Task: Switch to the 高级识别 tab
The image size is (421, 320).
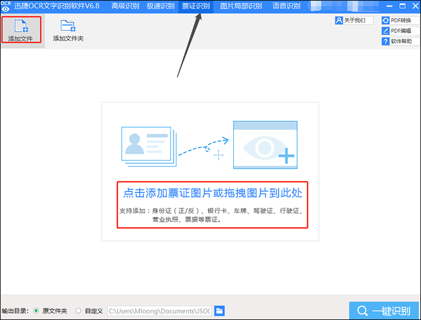Action: tap(126, 6)
